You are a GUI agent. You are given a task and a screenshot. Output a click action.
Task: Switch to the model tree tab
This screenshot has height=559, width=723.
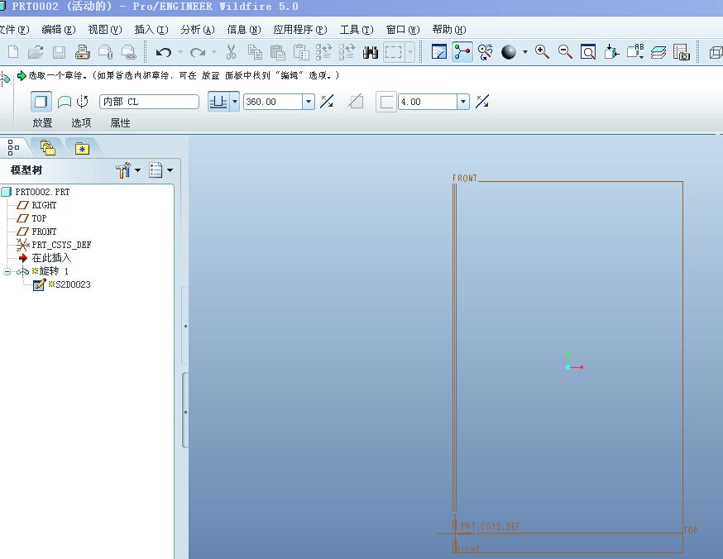click(x=13, y=147)
